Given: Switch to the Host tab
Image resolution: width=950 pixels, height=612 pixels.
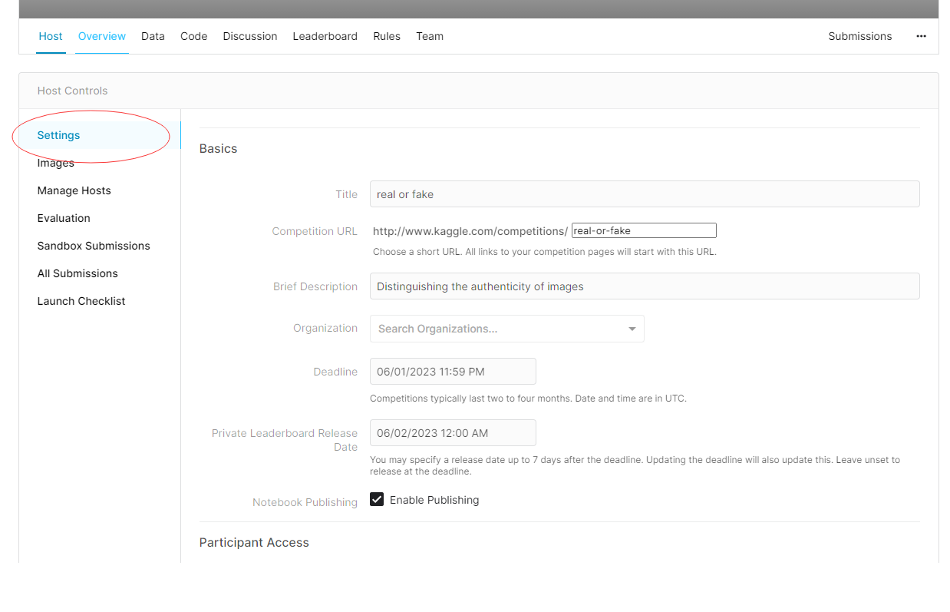Looking at the screenshot, I should (51, 36).
